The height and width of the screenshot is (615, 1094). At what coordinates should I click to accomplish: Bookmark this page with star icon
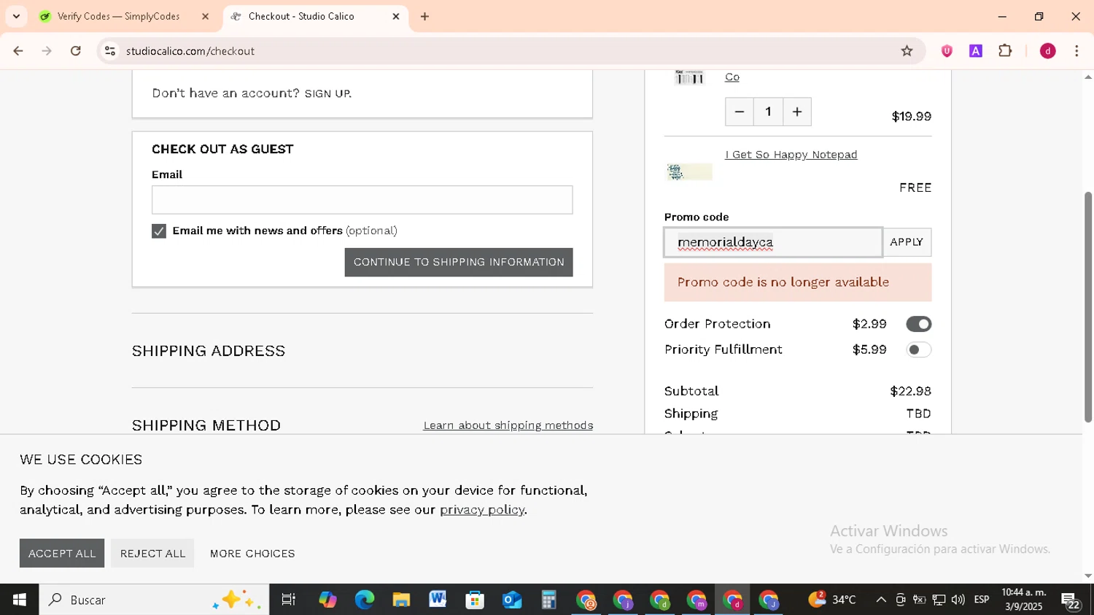click(x=907, y=51)
